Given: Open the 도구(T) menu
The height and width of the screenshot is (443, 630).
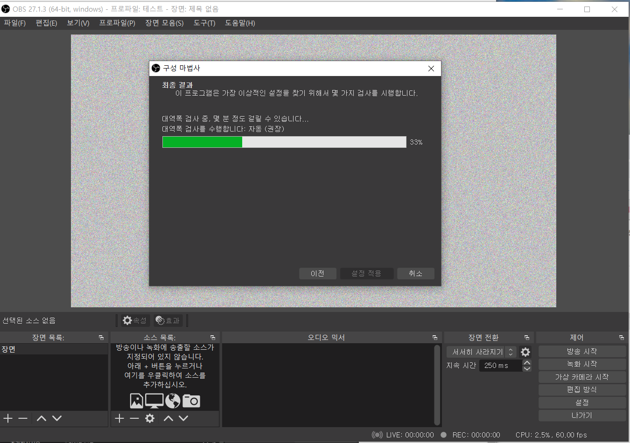Looking at the screenshot, I should point(204,23).
